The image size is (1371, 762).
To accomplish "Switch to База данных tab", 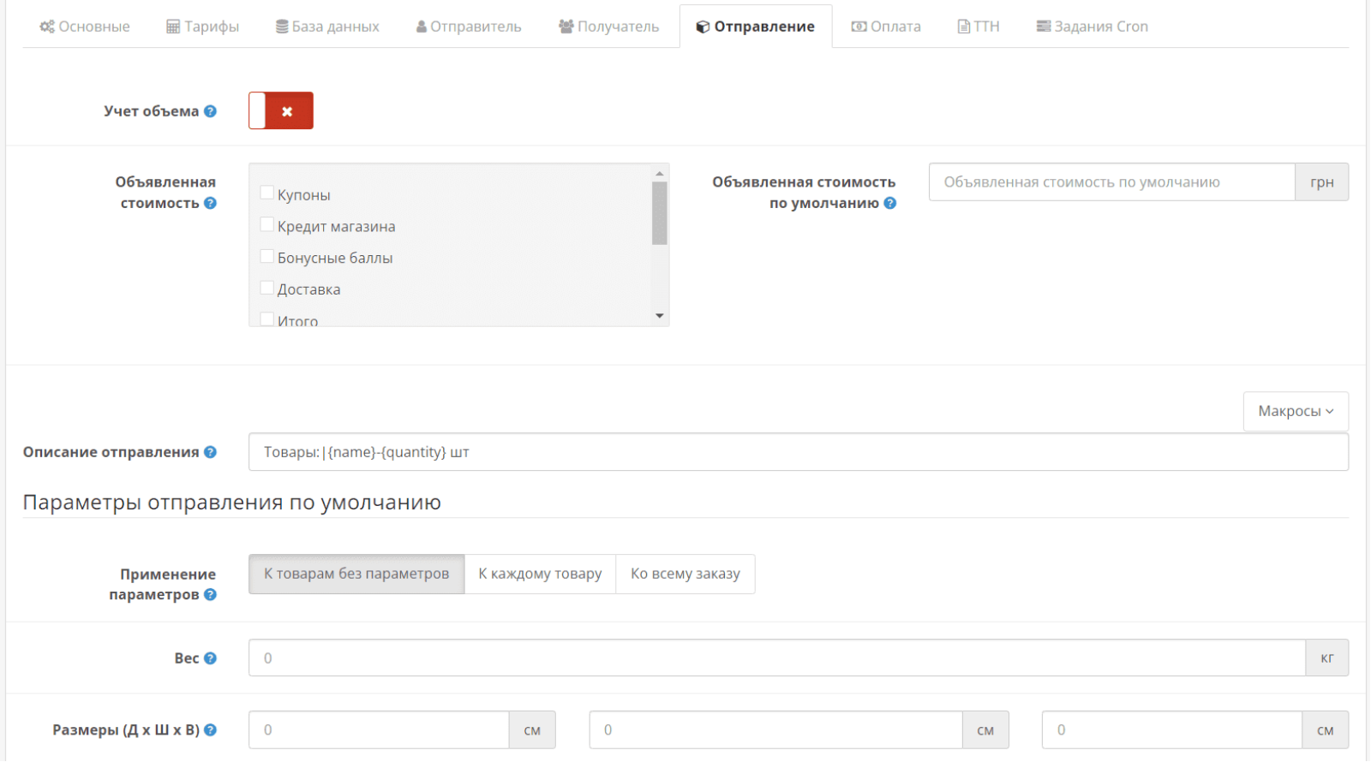I will (x=327, y=27).
